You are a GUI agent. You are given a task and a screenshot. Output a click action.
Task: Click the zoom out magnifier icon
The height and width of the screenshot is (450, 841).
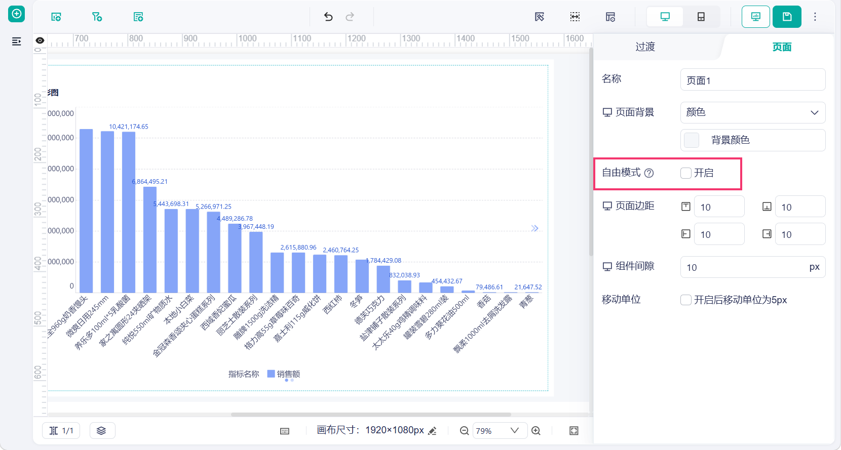(x=464, y=431)
